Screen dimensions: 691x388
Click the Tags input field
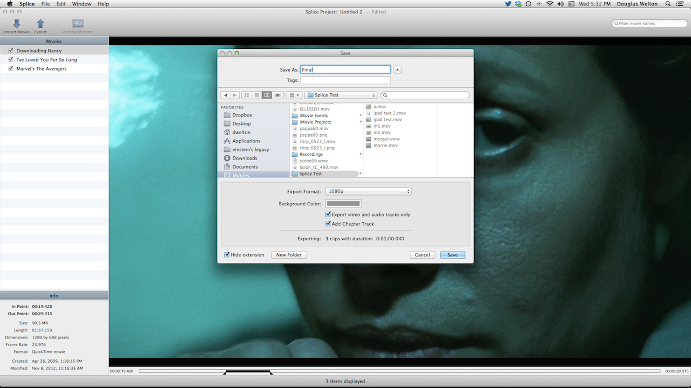[345, 80]
